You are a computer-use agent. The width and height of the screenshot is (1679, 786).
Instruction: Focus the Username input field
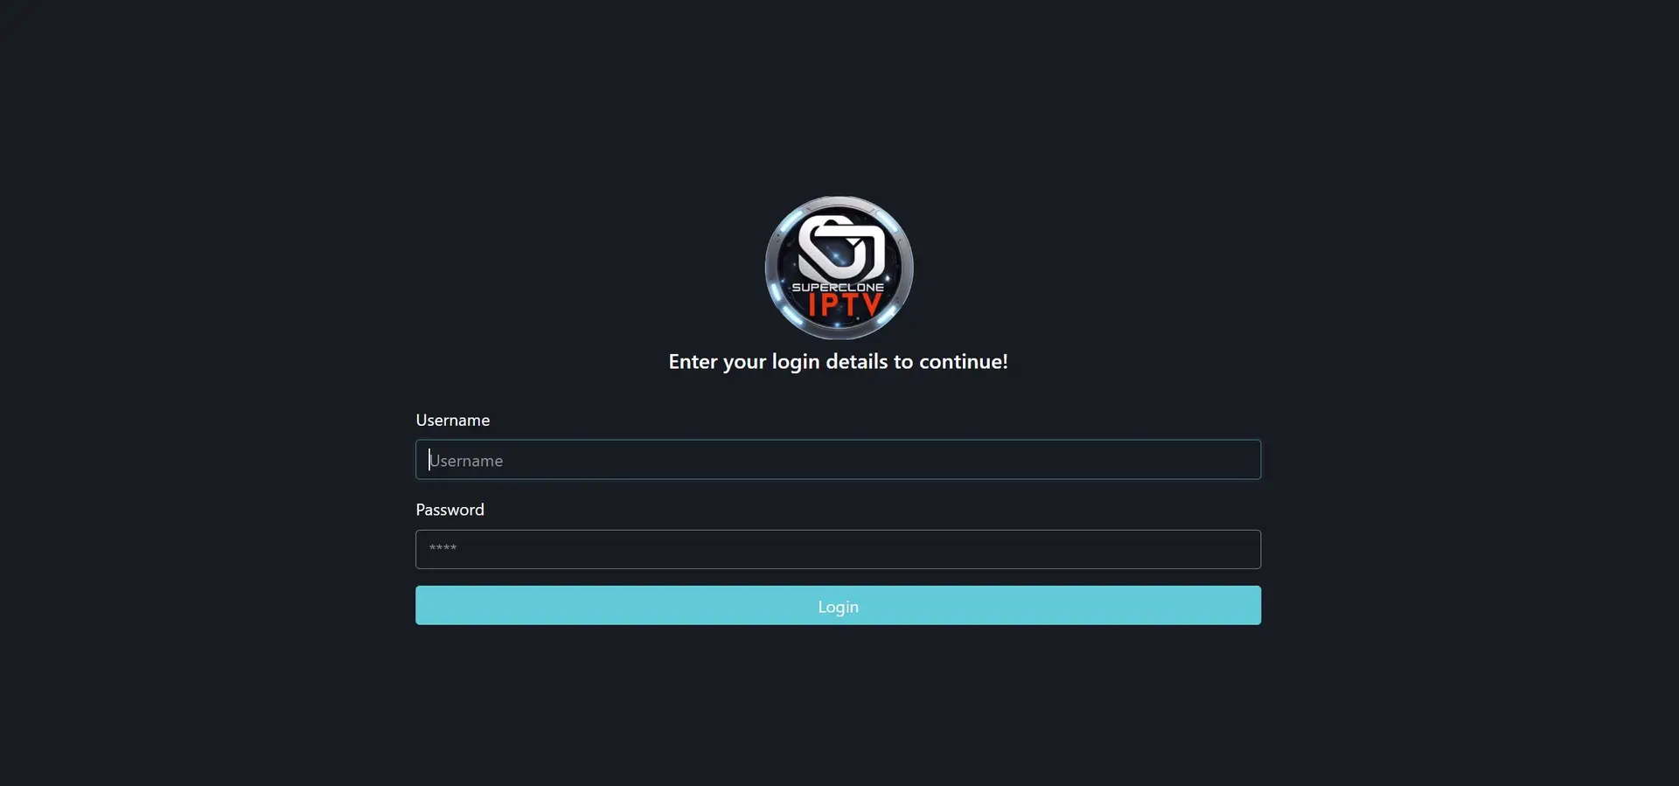coord(838,460)
